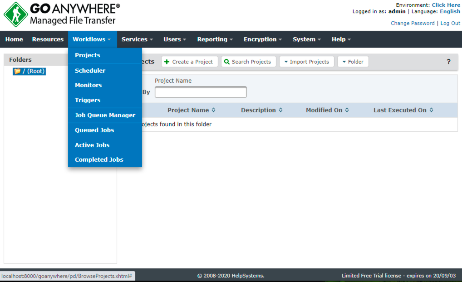Image resolution: width=462 pixels, height=282 pixels.
Task: Expand the Users menu
Action: 175,39
